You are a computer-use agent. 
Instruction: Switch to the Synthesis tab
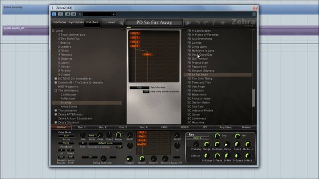[76, 22]
